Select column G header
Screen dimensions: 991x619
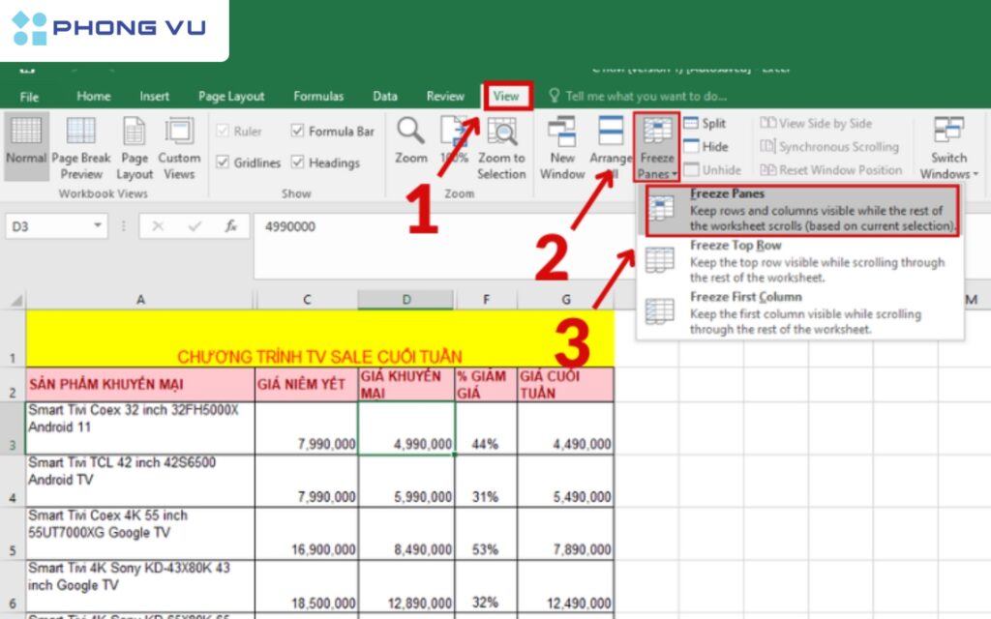click(565, 300)
